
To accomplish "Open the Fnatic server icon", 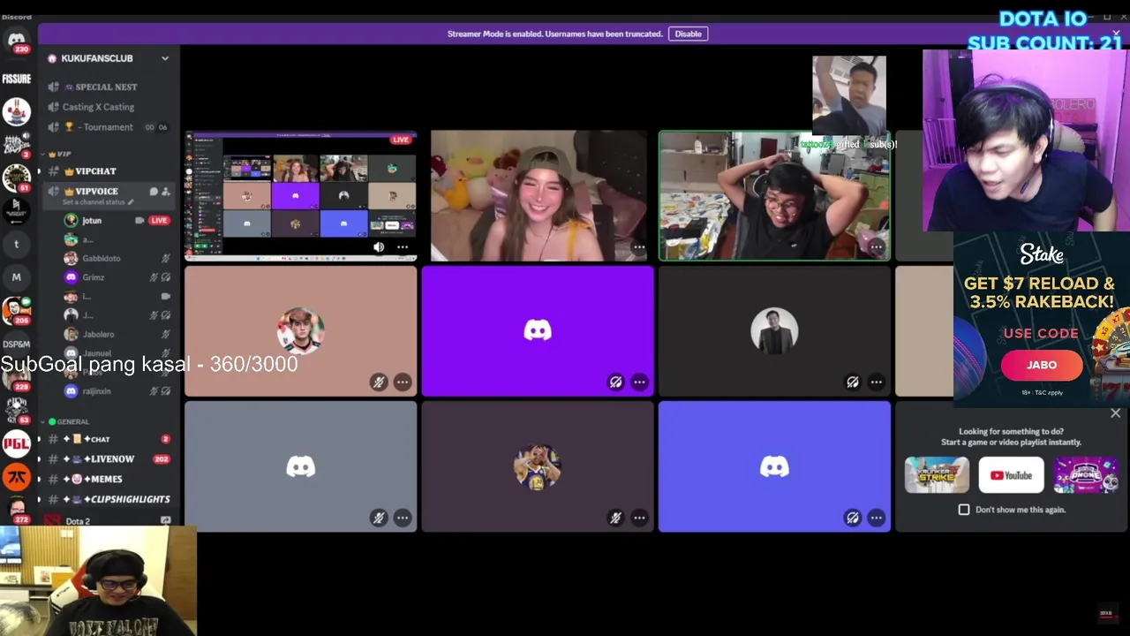I will coord(16,477).
